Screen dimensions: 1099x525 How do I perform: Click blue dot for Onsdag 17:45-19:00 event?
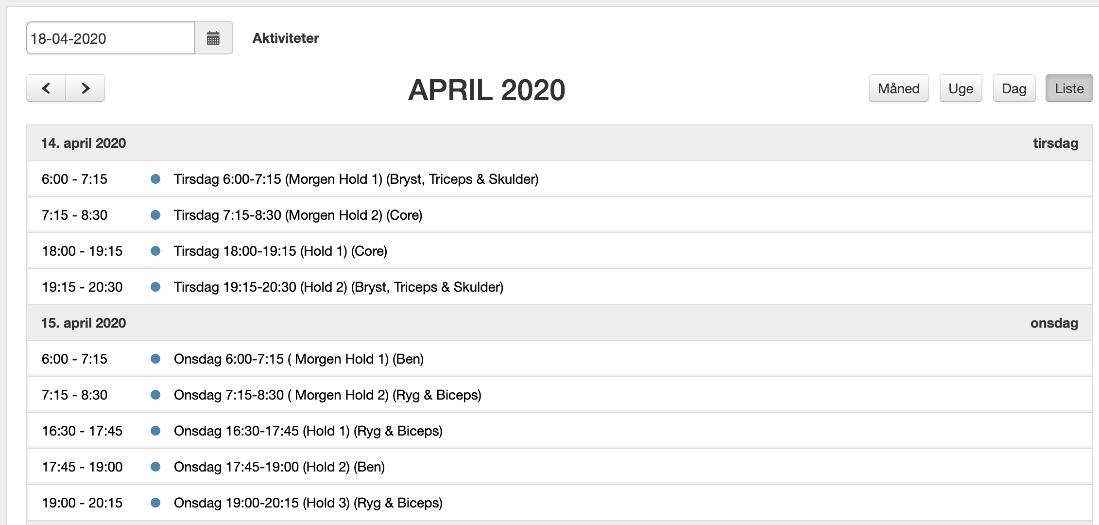point(155,467)
